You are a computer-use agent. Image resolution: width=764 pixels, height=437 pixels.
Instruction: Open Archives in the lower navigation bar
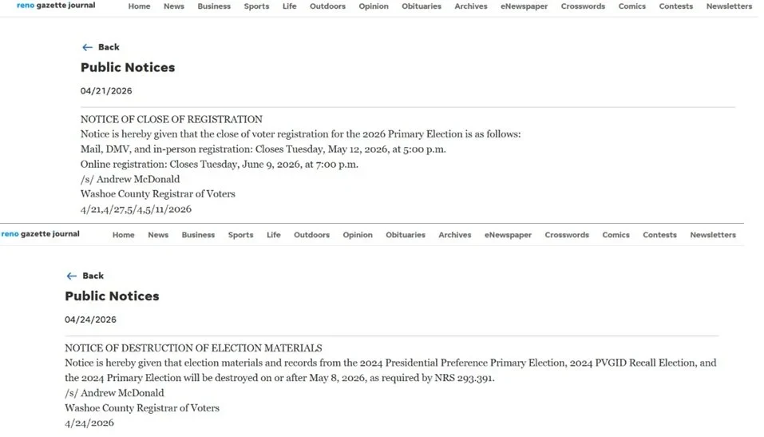(x=454, y=235)
